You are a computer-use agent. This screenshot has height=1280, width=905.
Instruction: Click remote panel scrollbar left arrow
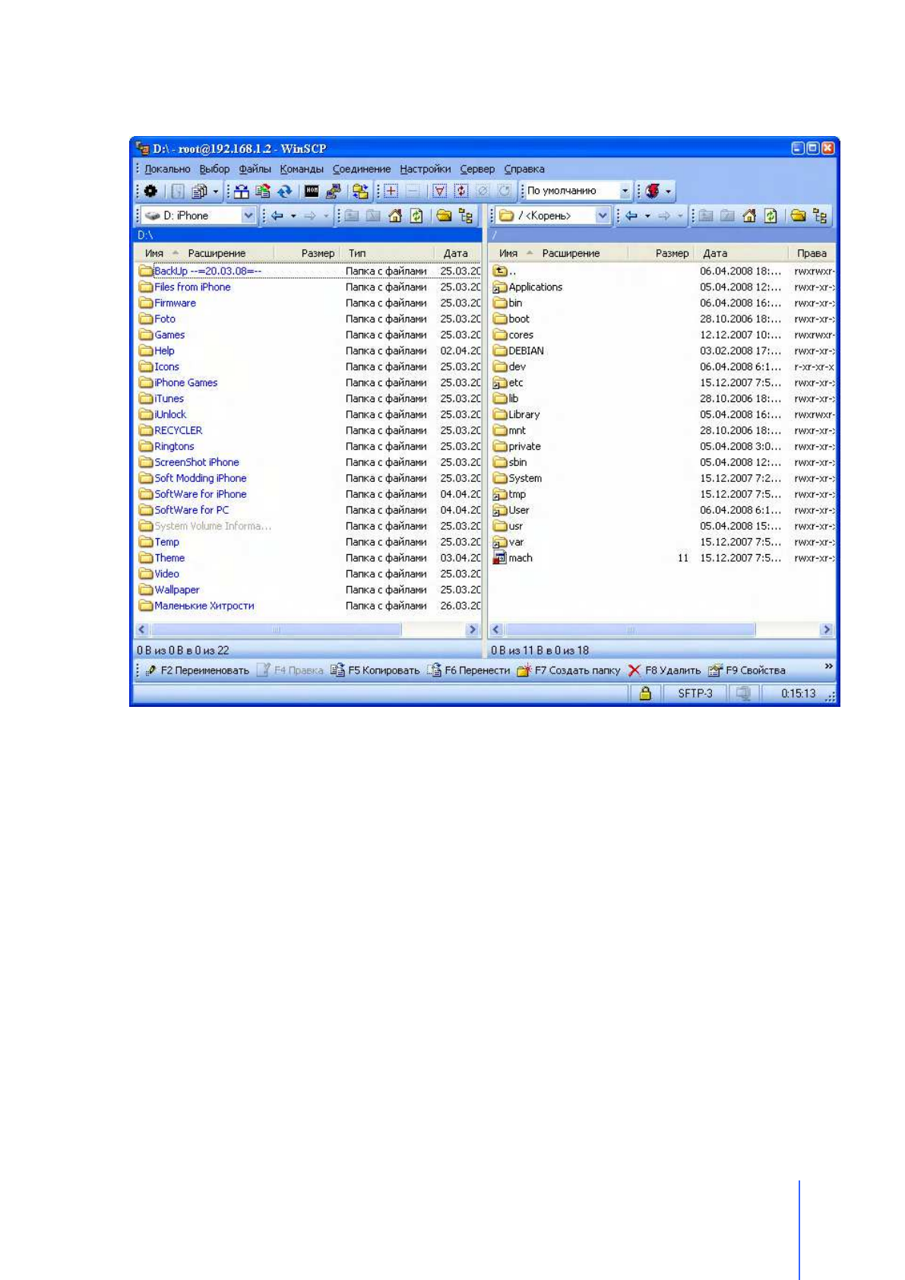point(496,630)
